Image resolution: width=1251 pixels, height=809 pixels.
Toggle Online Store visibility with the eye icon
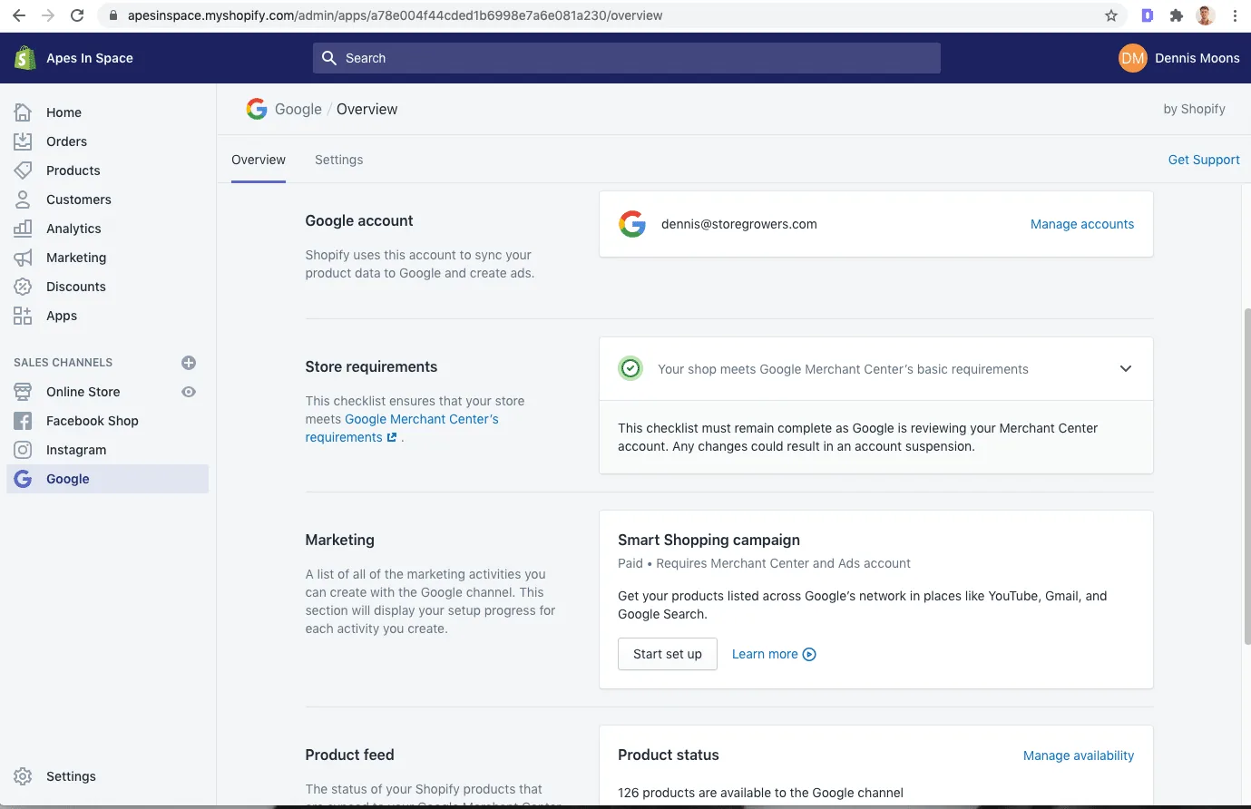pos(188,391)
